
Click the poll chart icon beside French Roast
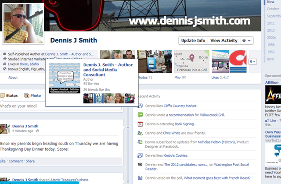click(x=140, y=178)
